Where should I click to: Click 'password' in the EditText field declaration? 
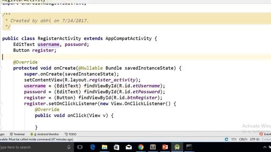coord(75,44)
